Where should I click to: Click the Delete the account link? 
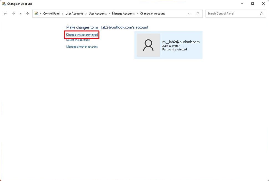[x=78, y=40]
